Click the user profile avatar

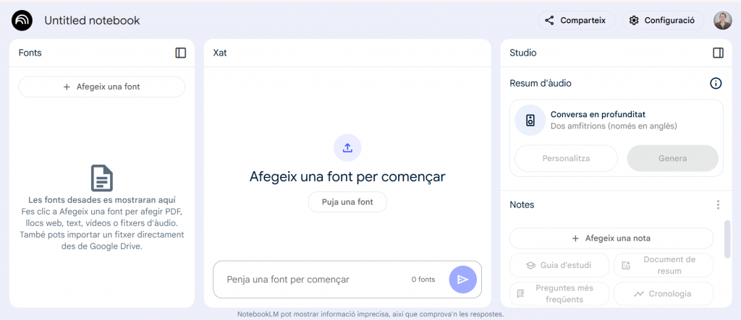click(722, 20)
